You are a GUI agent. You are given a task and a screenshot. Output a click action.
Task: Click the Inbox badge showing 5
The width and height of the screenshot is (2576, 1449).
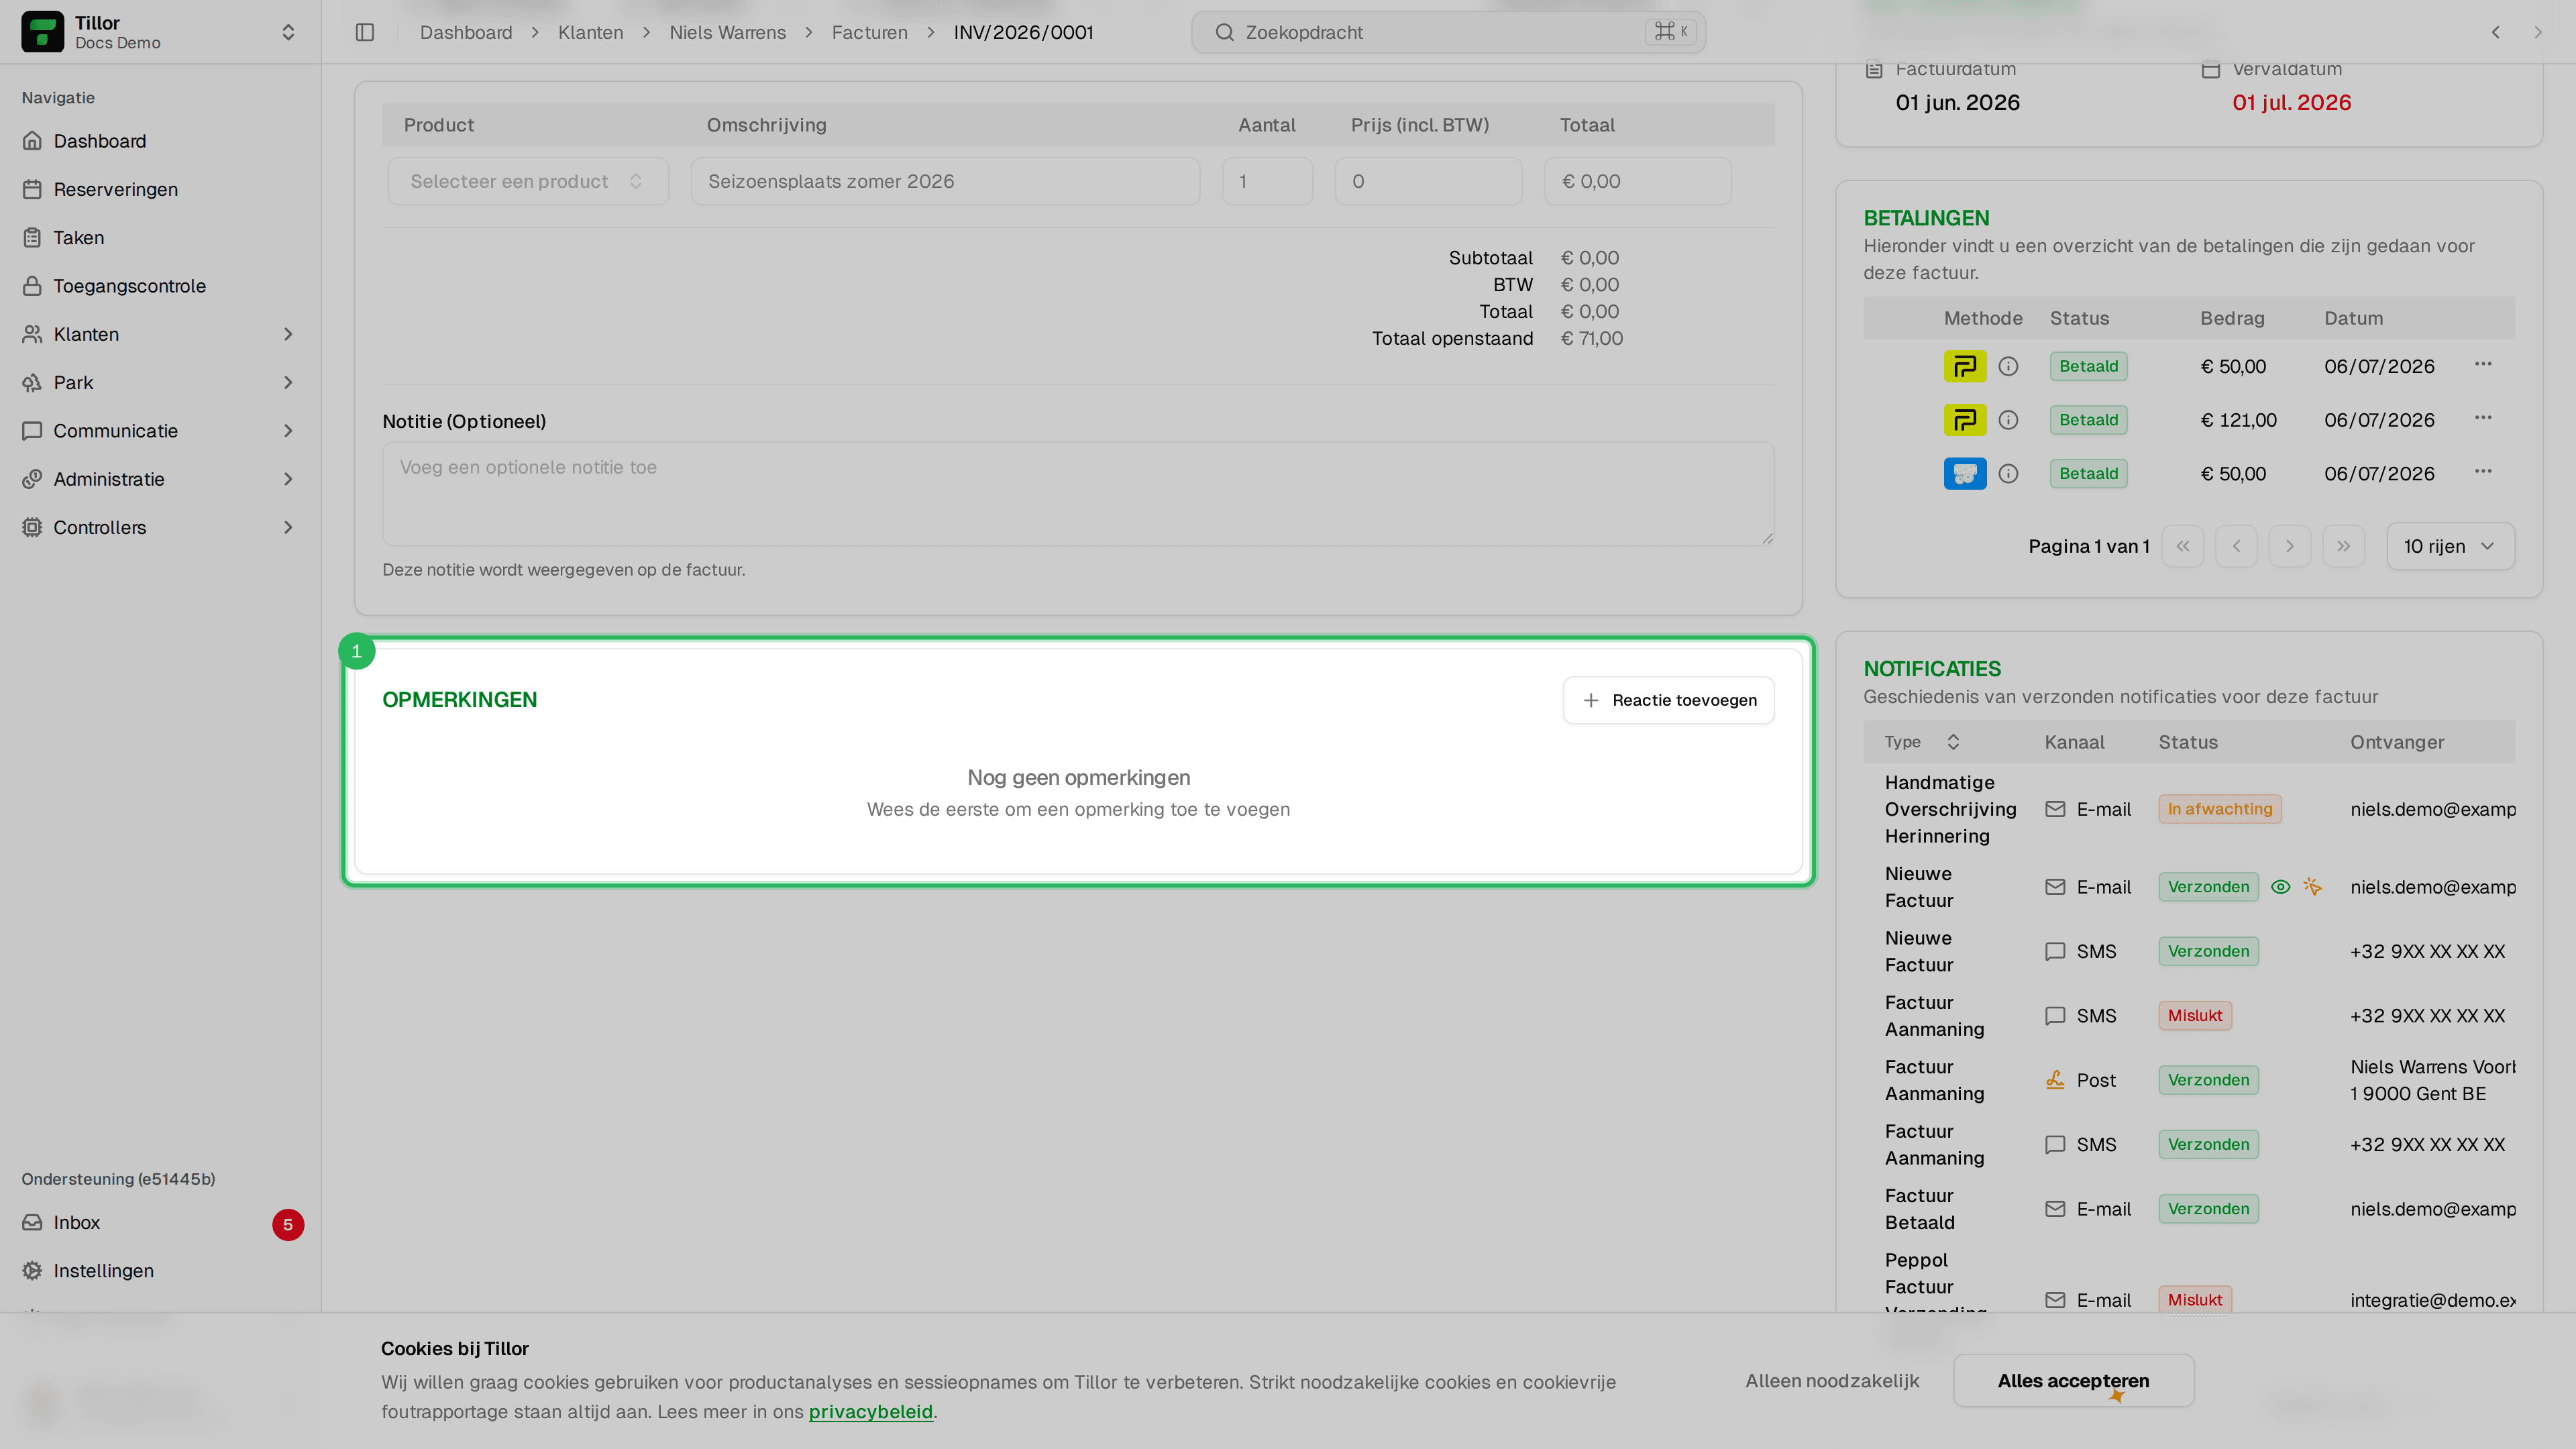pyautogui.click(x=288, y=1224)
